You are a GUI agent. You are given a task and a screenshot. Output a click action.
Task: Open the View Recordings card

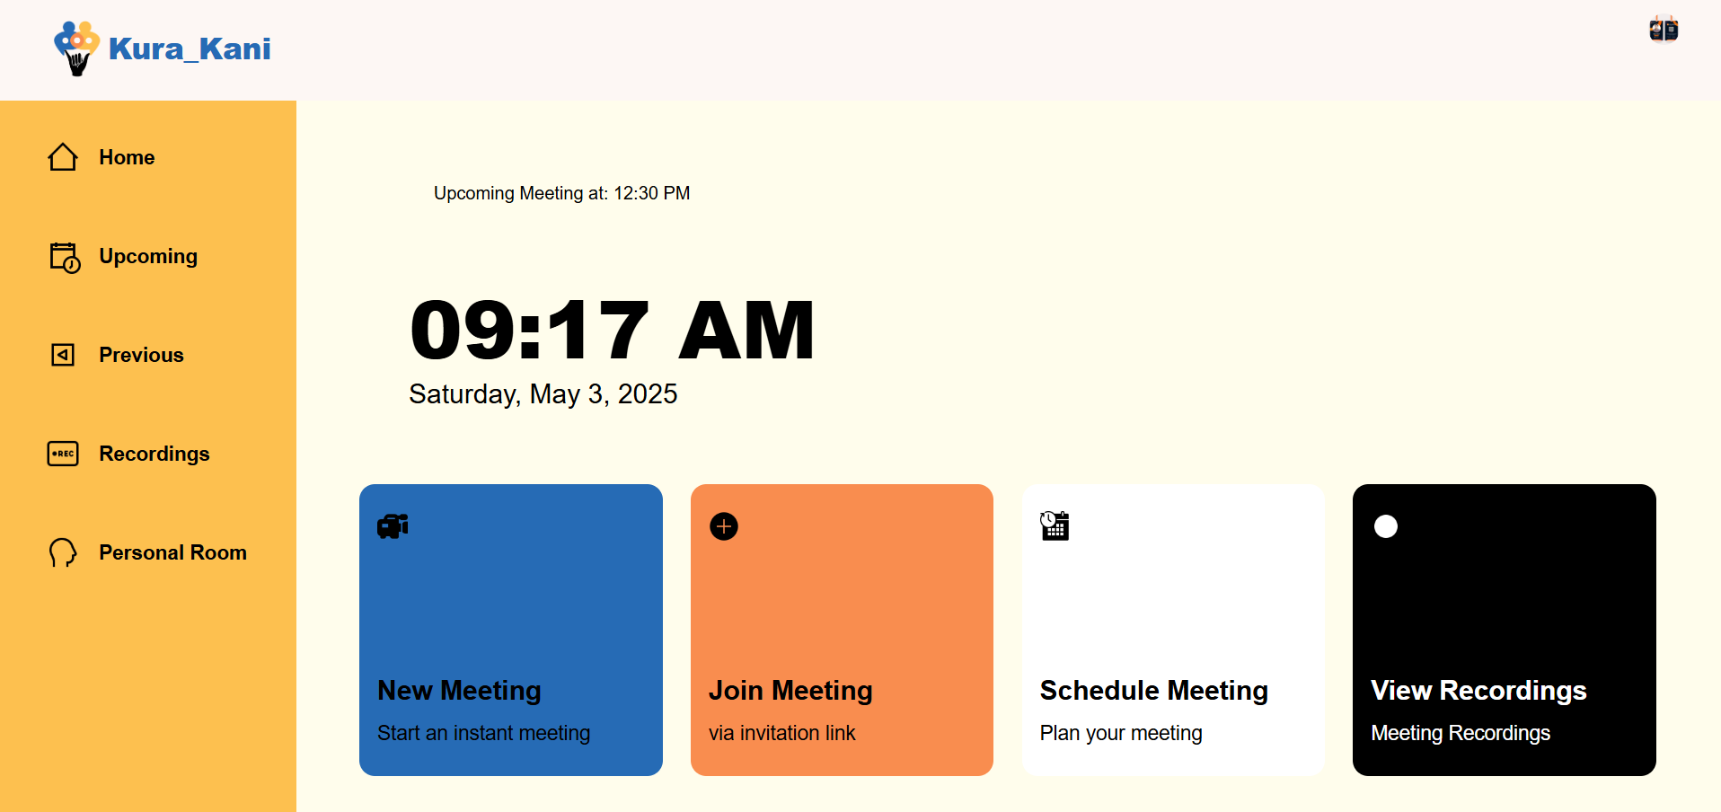(1504, 630)
